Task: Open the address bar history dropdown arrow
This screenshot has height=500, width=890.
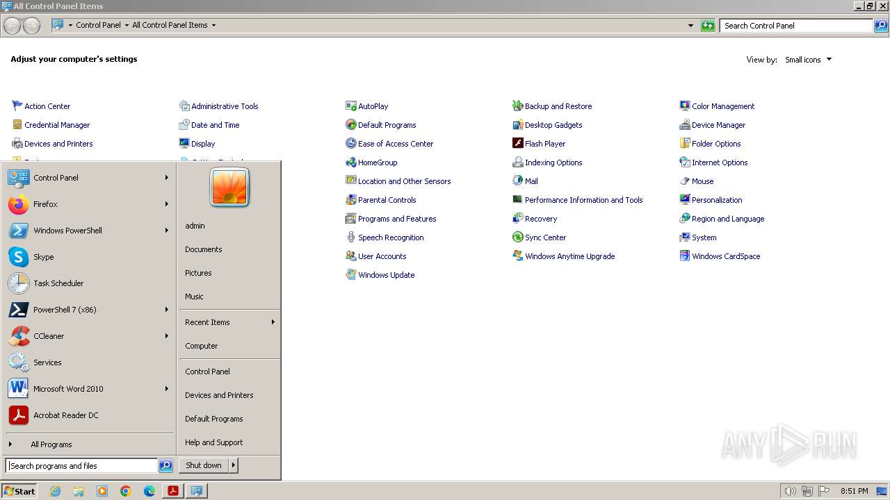Action: (x=690, y=26)
